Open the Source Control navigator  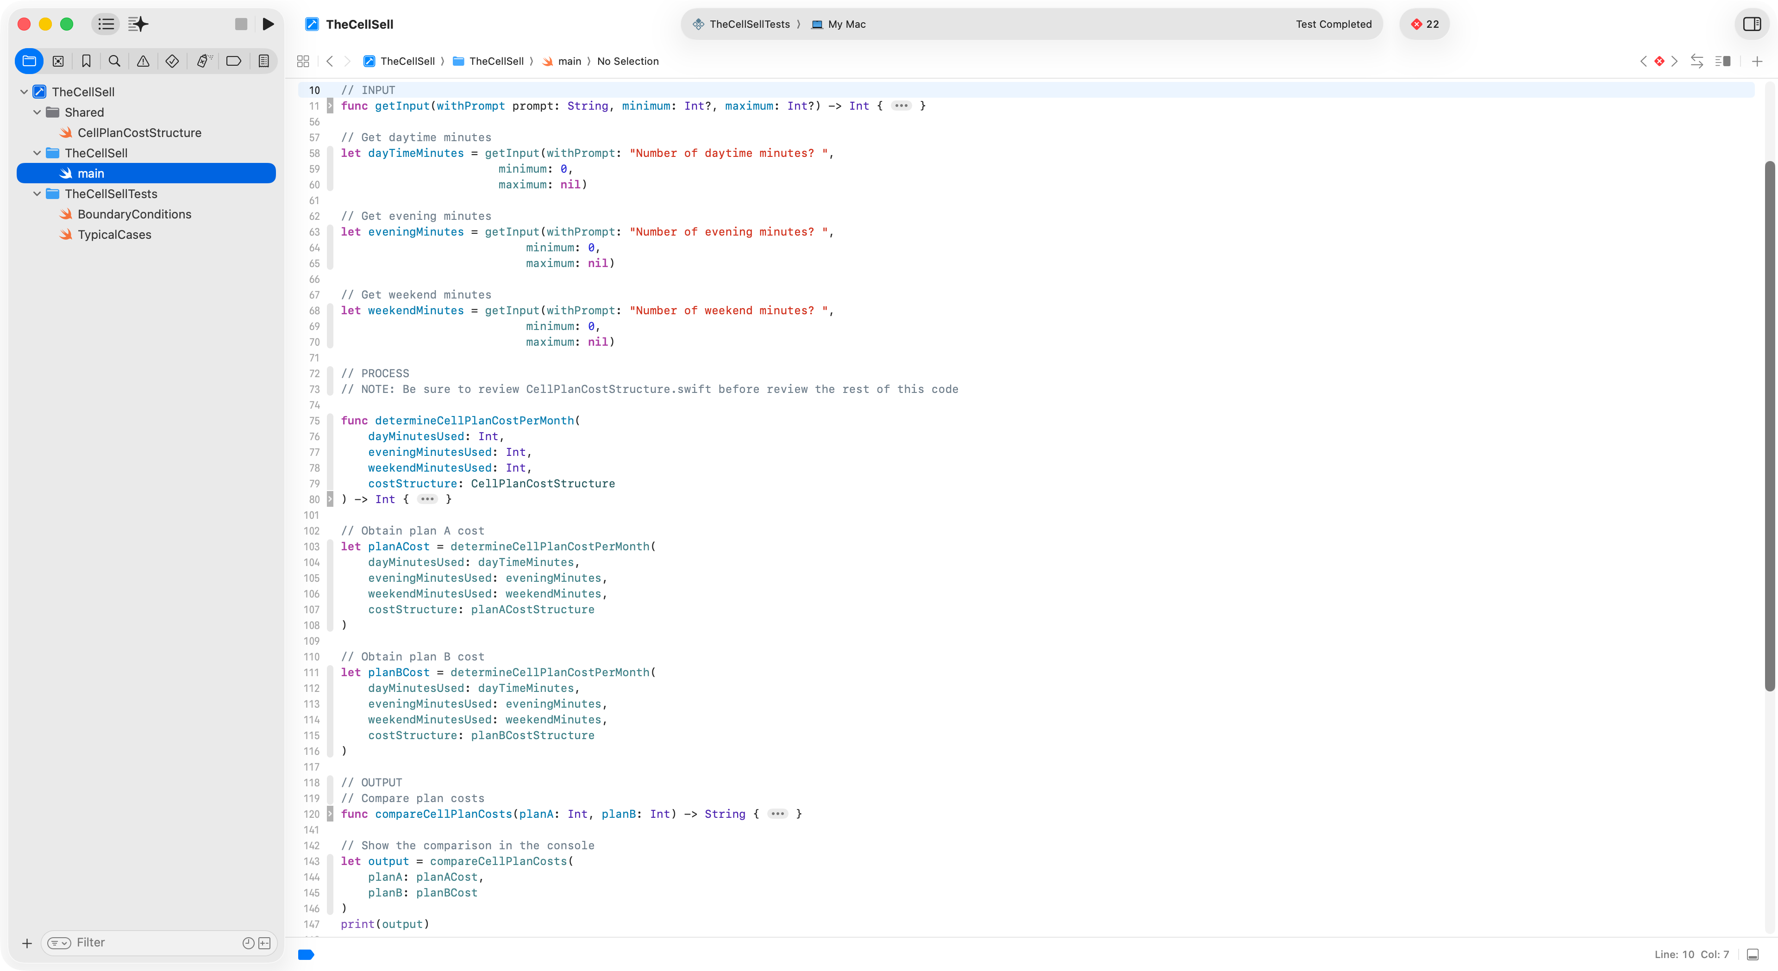click(58, 62)
